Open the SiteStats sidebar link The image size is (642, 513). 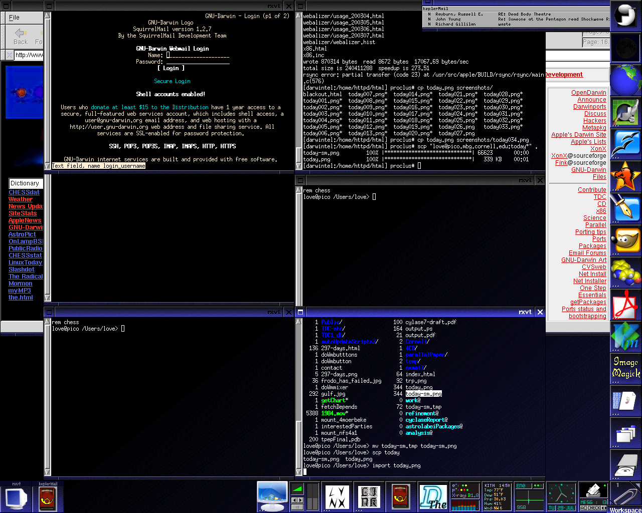(x=23, y=213)
